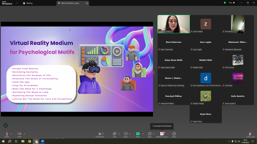The height and width of the screenshot is (144, 257).
Task: Select the zoom baa02 participant tile
Action: coord(206,24)
